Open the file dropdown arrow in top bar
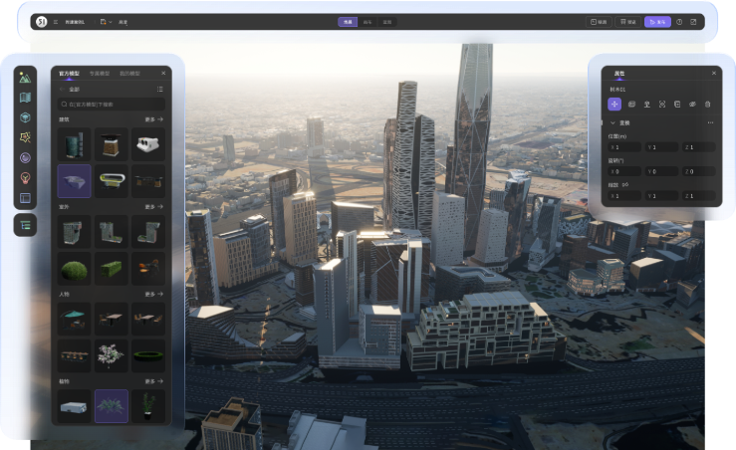 coord(109,21)
